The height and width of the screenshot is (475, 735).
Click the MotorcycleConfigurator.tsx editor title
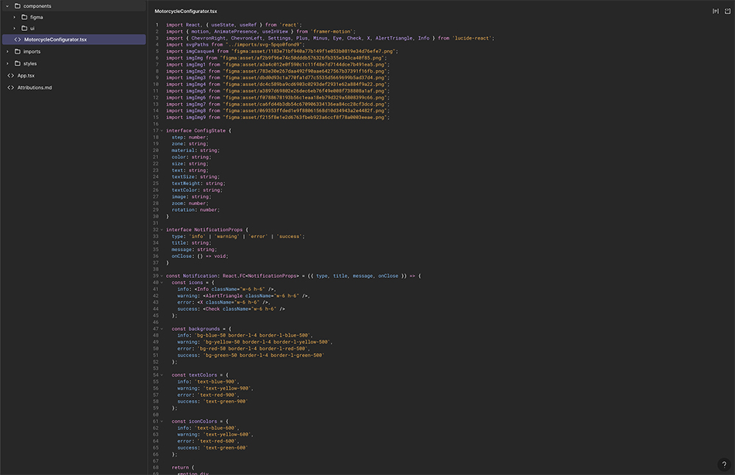click(186, 12)
